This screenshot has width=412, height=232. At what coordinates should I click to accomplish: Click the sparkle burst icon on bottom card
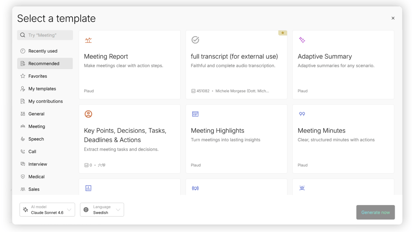coord(302,188)
